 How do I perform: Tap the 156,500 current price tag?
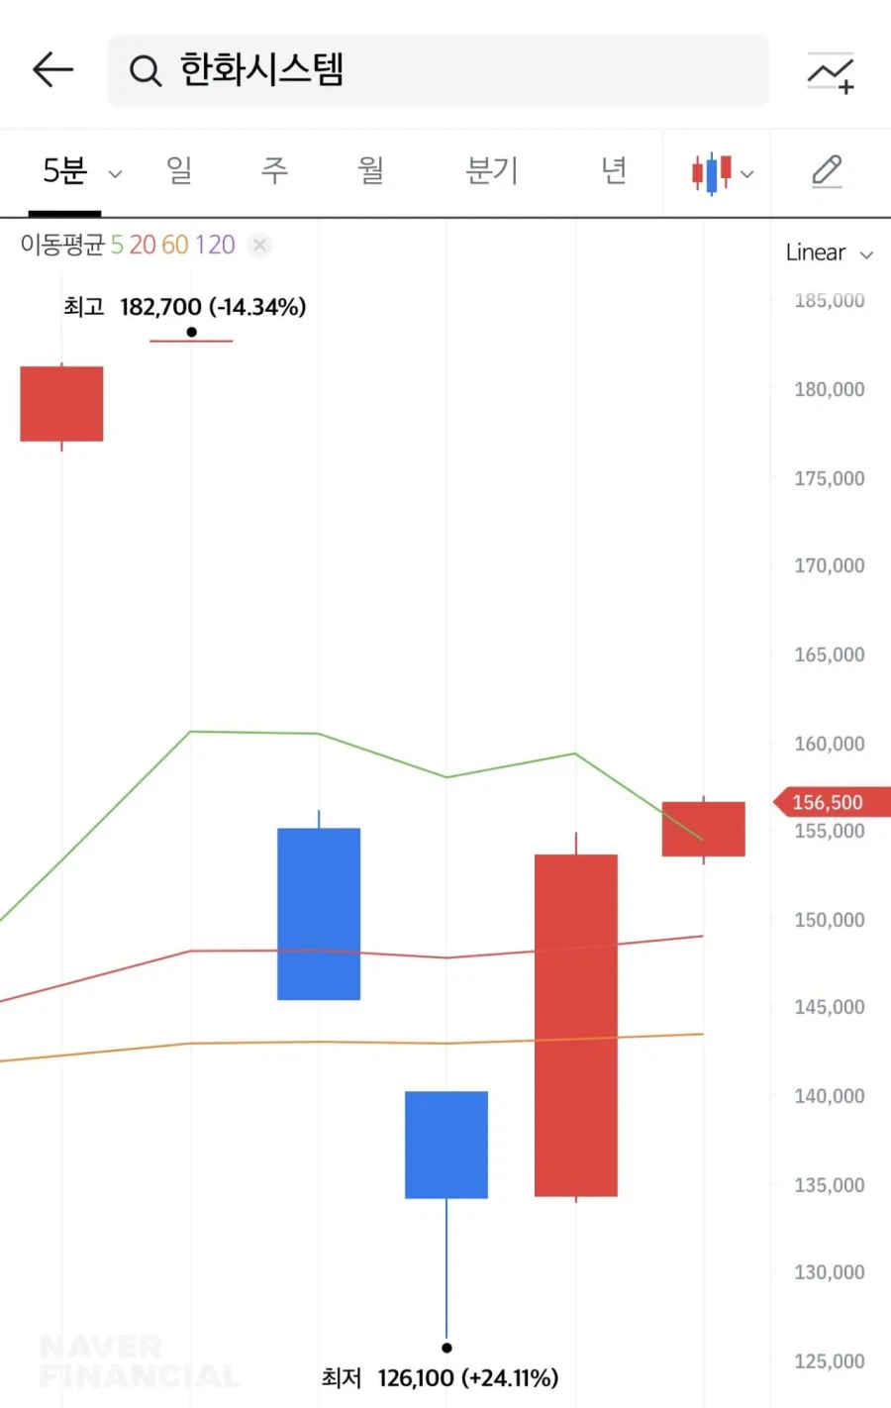click(828, 802)
